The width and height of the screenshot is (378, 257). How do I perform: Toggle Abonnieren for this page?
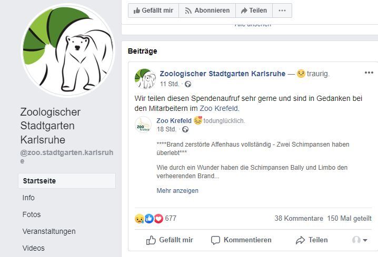(206, 11)
